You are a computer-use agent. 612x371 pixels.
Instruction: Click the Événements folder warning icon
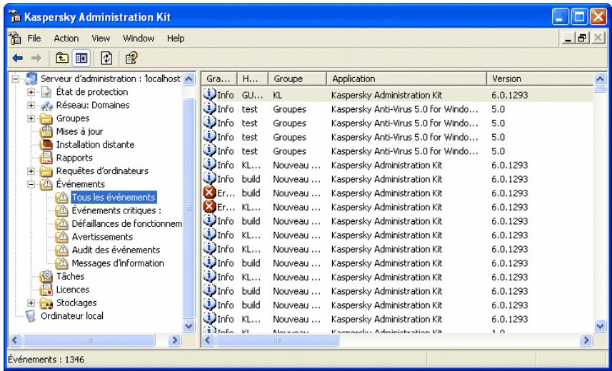tap(46, 184)
